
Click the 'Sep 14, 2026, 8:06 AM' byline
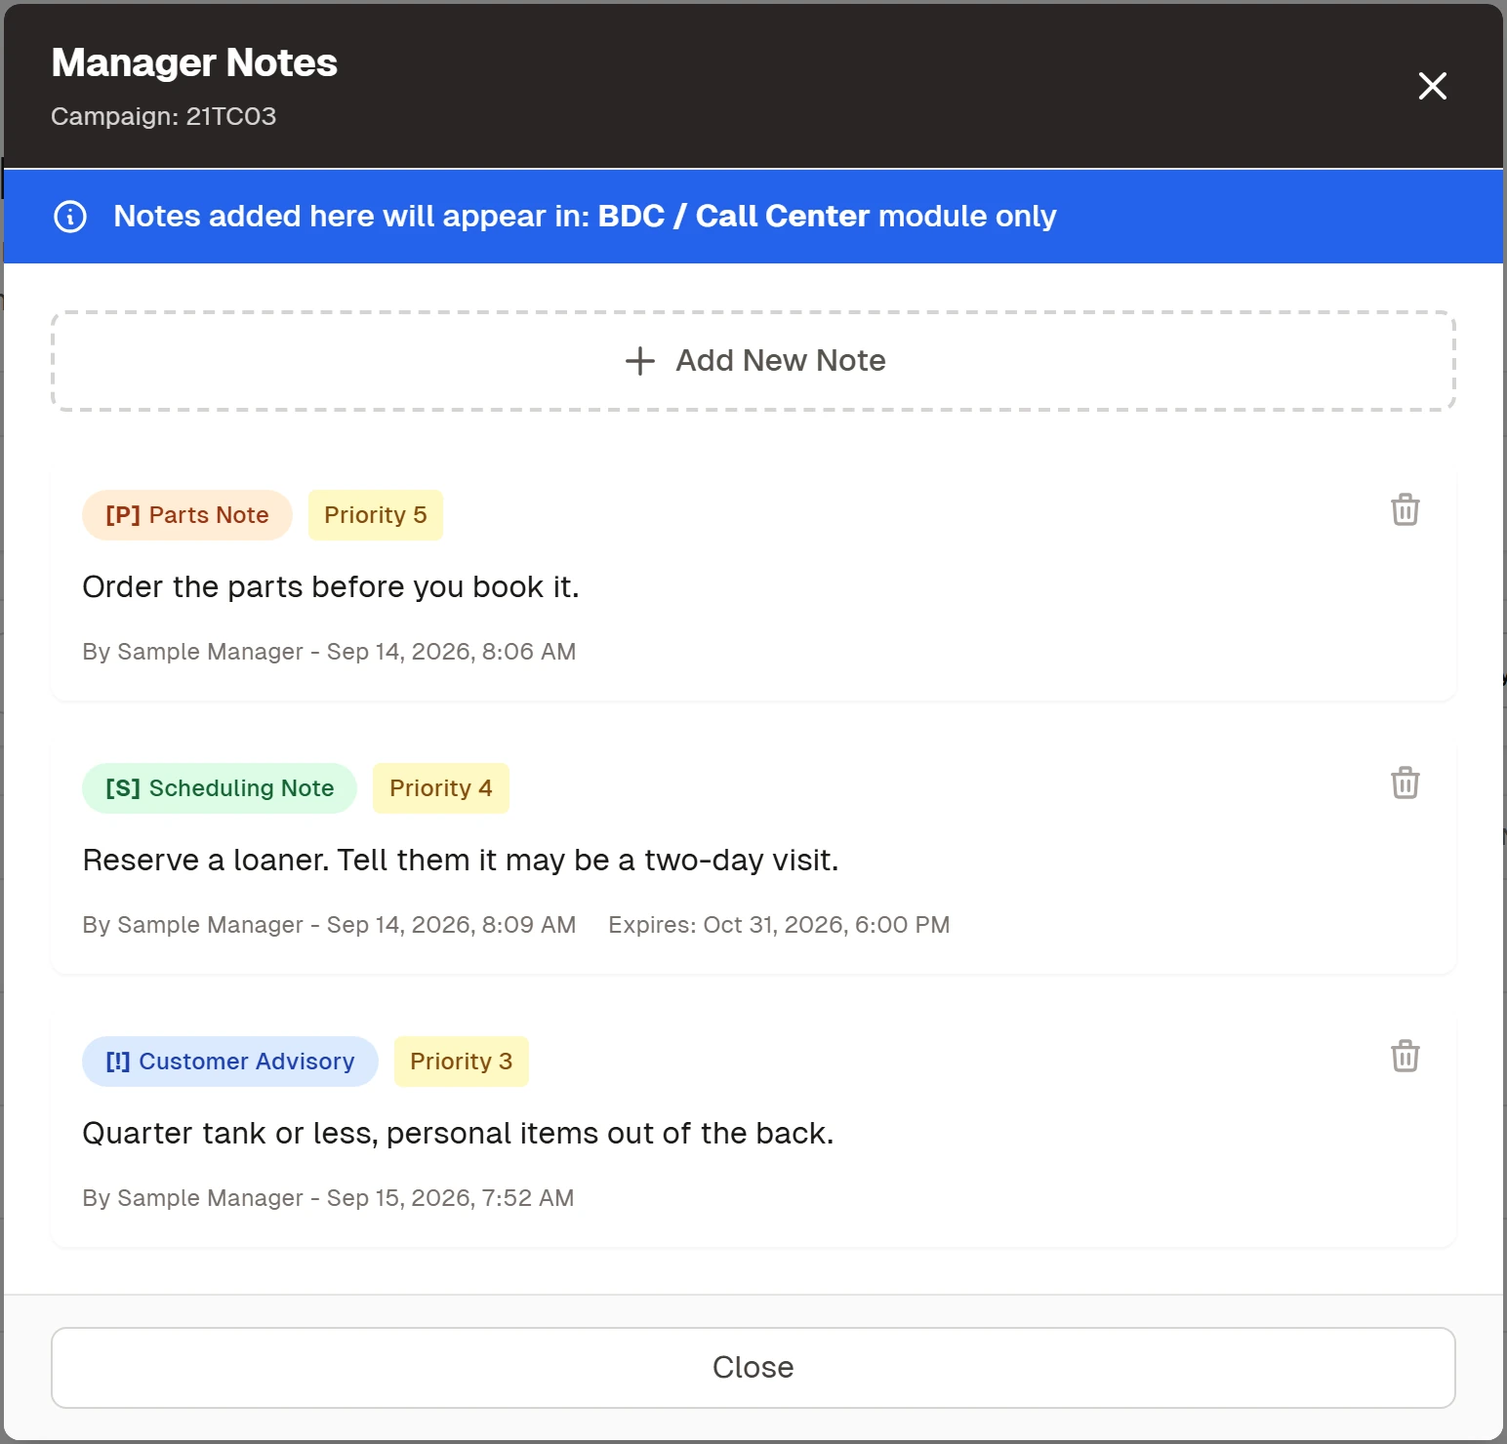coord(330,652)
